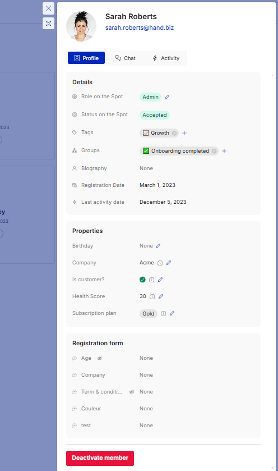Click Sarah Roberts profile photo
The height and width of the screenshot is (471, 278).
pos(81,26)
